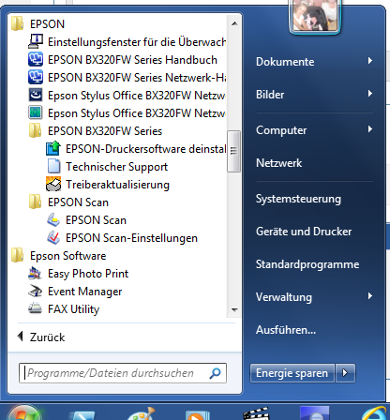Launch EPSON Scan program below the EPSON Scan folder
390x420 pixels.
point(86,220)
